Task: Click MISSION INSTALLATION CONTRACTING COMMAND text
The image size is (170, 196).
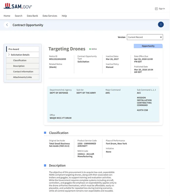Action: point(144,101)
